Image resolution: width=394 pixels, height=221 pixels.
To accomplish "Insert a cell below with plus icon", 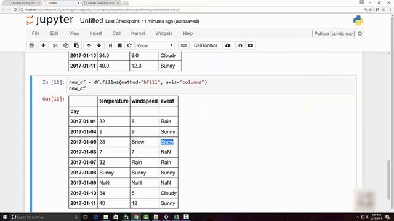I will click(43, 45).
